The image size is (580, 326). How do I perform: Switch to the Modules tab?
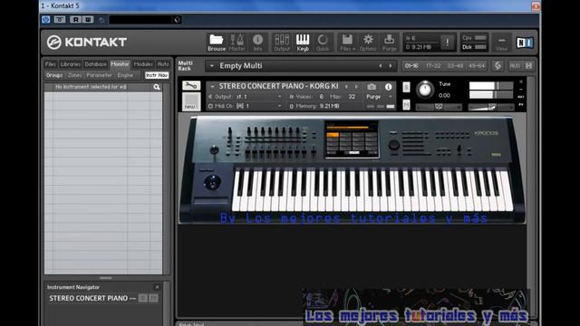pos(143,64)
